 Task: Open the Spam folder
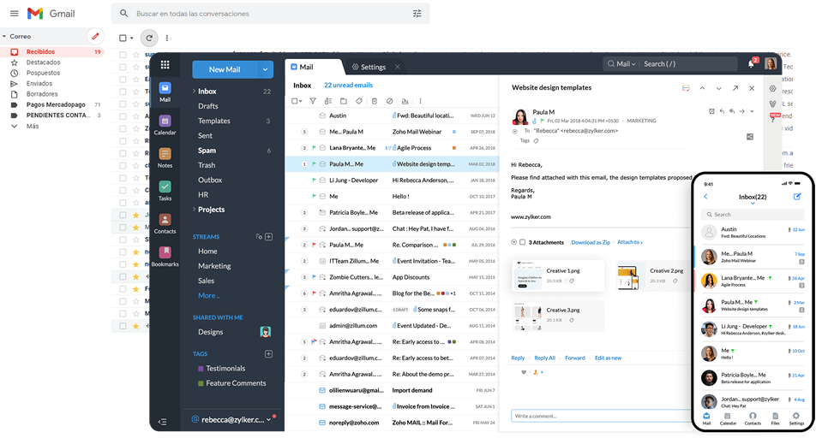pos(207,151)
